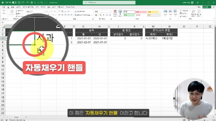Viewport: 216px width, 121px height.
Task: Click the AutoSum sigma icon in title bar
Action: point(35,2)
